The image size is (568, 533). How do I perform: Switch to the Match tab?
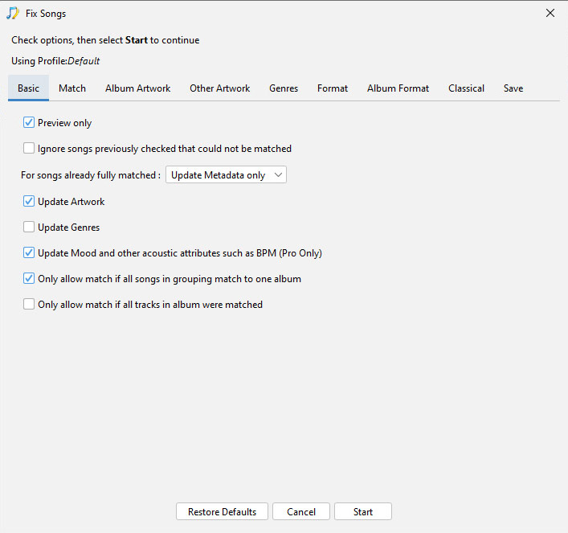(72, 88)
